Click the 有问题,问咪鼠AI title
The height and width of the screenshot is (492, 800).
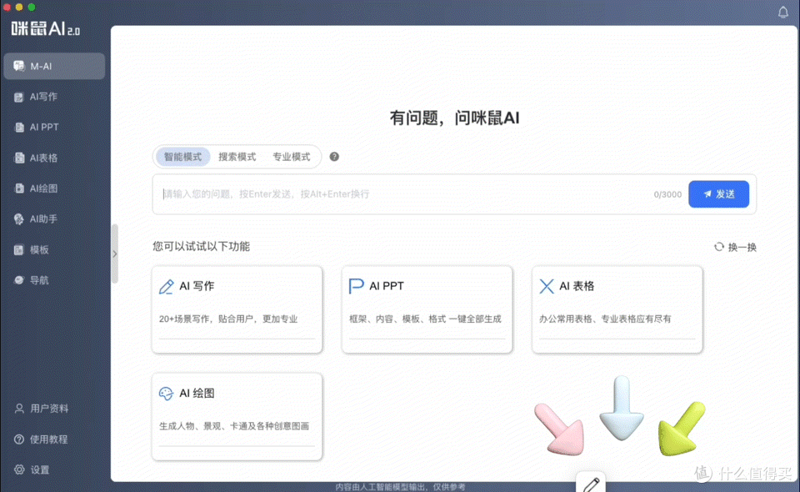454,118
